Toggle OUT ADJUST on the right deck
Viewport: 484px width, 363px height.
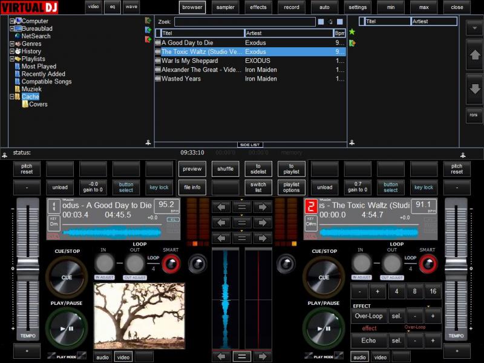tap(392, 278)
